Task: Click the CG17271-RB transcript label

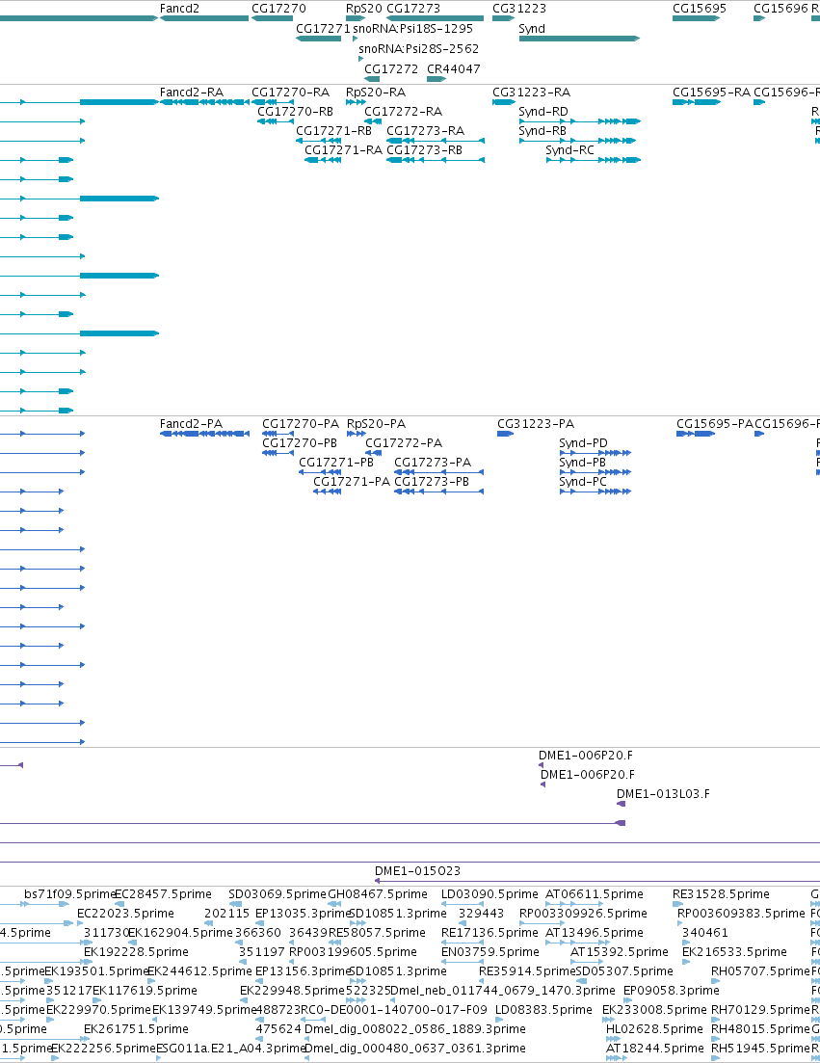Action: [334, 131]
